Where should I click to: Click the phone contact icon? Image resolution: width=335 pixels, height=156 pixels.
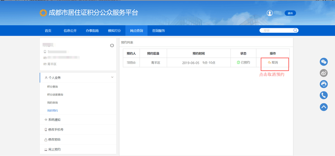pos(323,95)
